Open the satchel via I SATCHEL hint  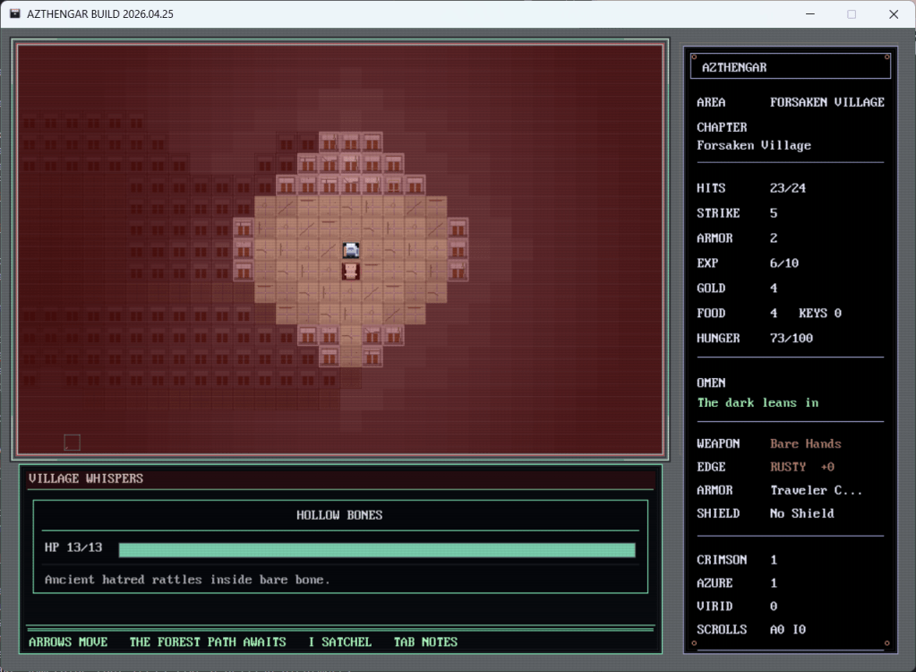(339, 642)
